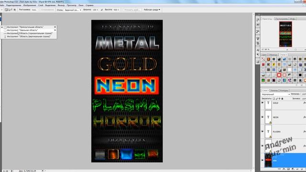Click new adjustment layer icon at bottom
This screenshot has width=306, height=172.
[x=293, y=169]
